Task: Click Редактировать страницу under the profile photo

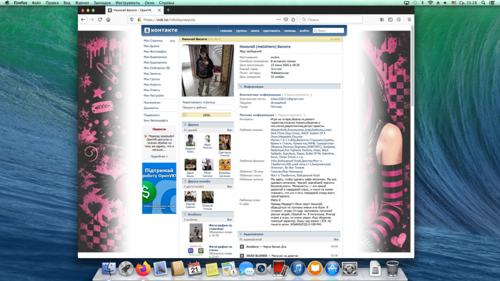Action: [199, 102]
